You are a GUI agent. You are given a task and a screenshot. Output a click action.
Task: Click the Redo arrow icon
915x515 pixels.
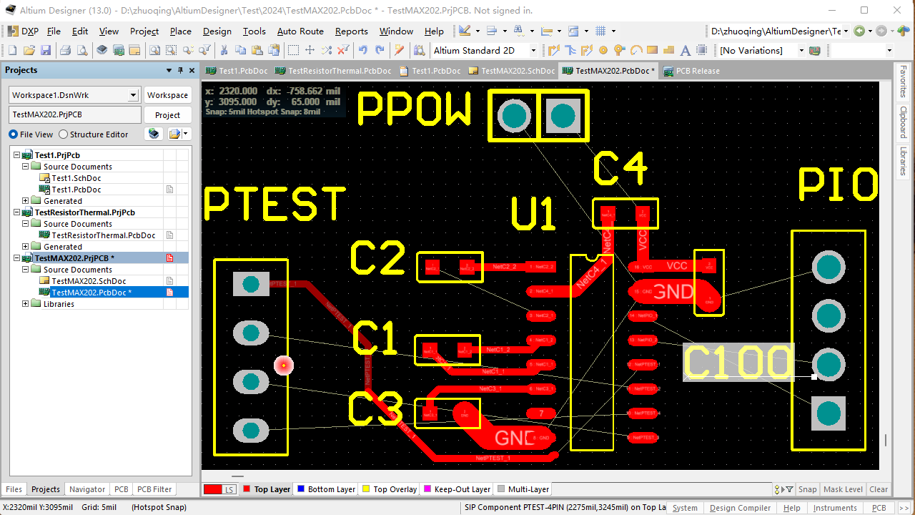click(x=380, y=50)
